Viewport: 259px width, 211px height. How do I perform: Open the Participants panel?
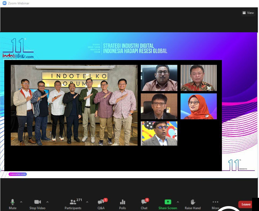click(73, 204)
